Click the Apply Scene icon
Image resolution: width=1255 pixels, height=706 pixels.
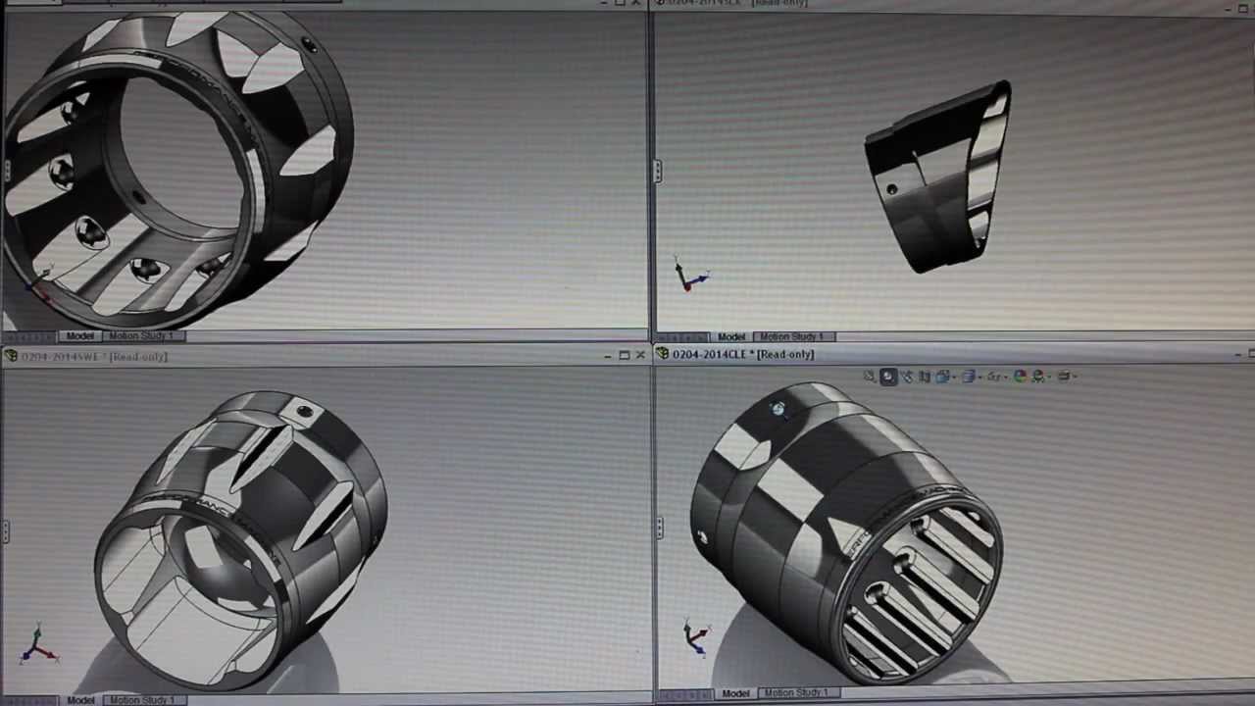(1038, 377)
